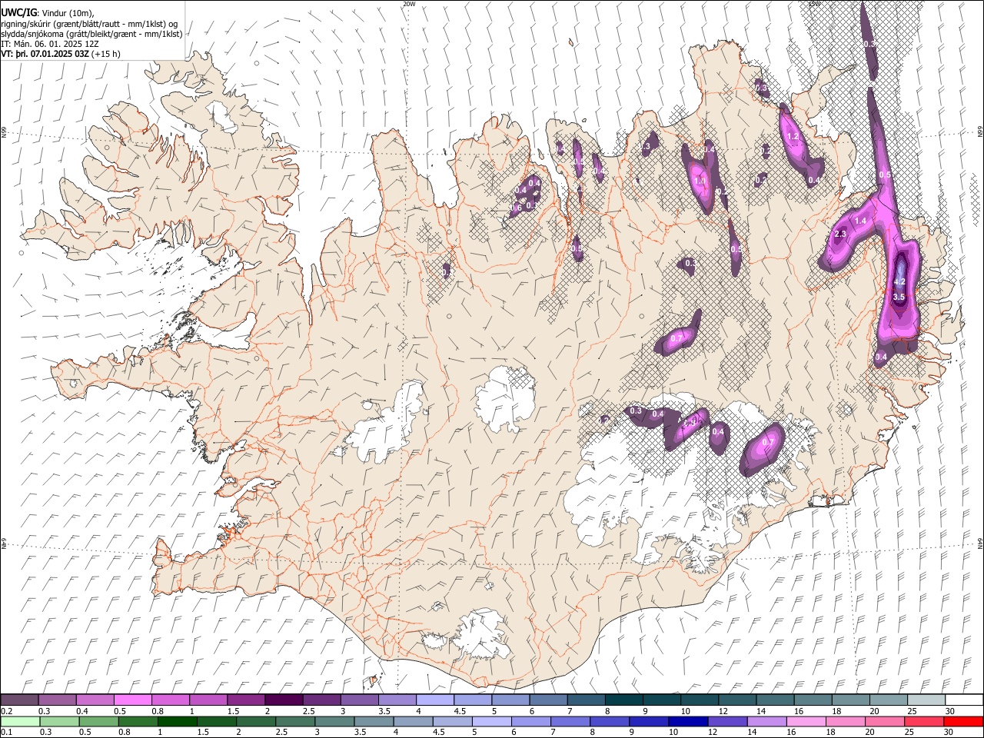984x738 pixels.
Task: Pick the dark mauve 0.2 snow legend swatch
Action: [20, 700]
